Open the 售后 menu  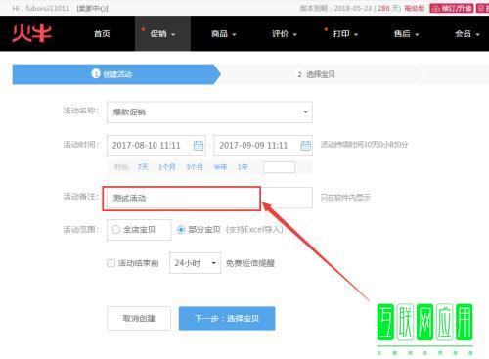(x=406, y=33)
